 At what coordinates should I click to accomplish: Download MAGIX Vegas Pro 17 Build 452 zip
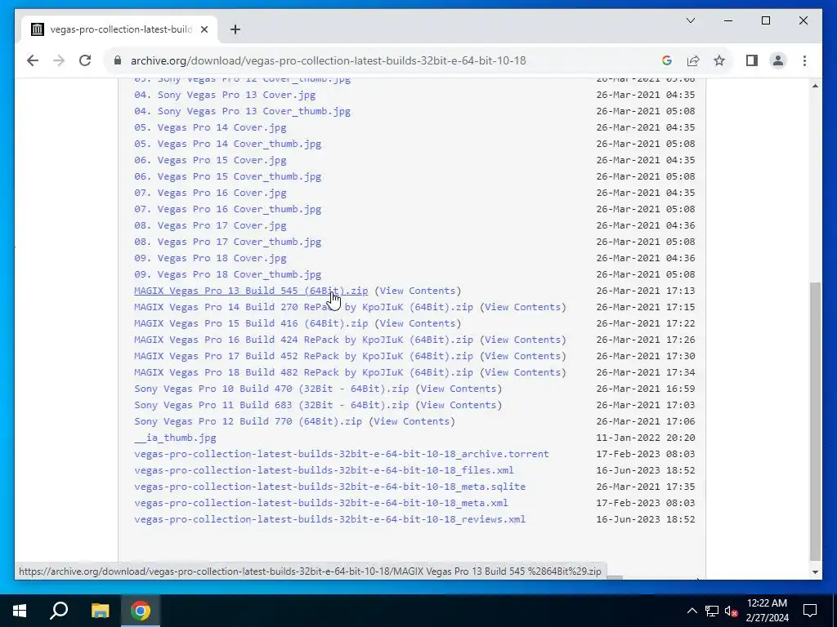303,356
